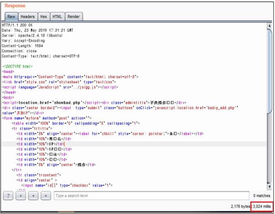Click the location.href='showbad.php' text
Screen dimensions: 275x214
50,102
